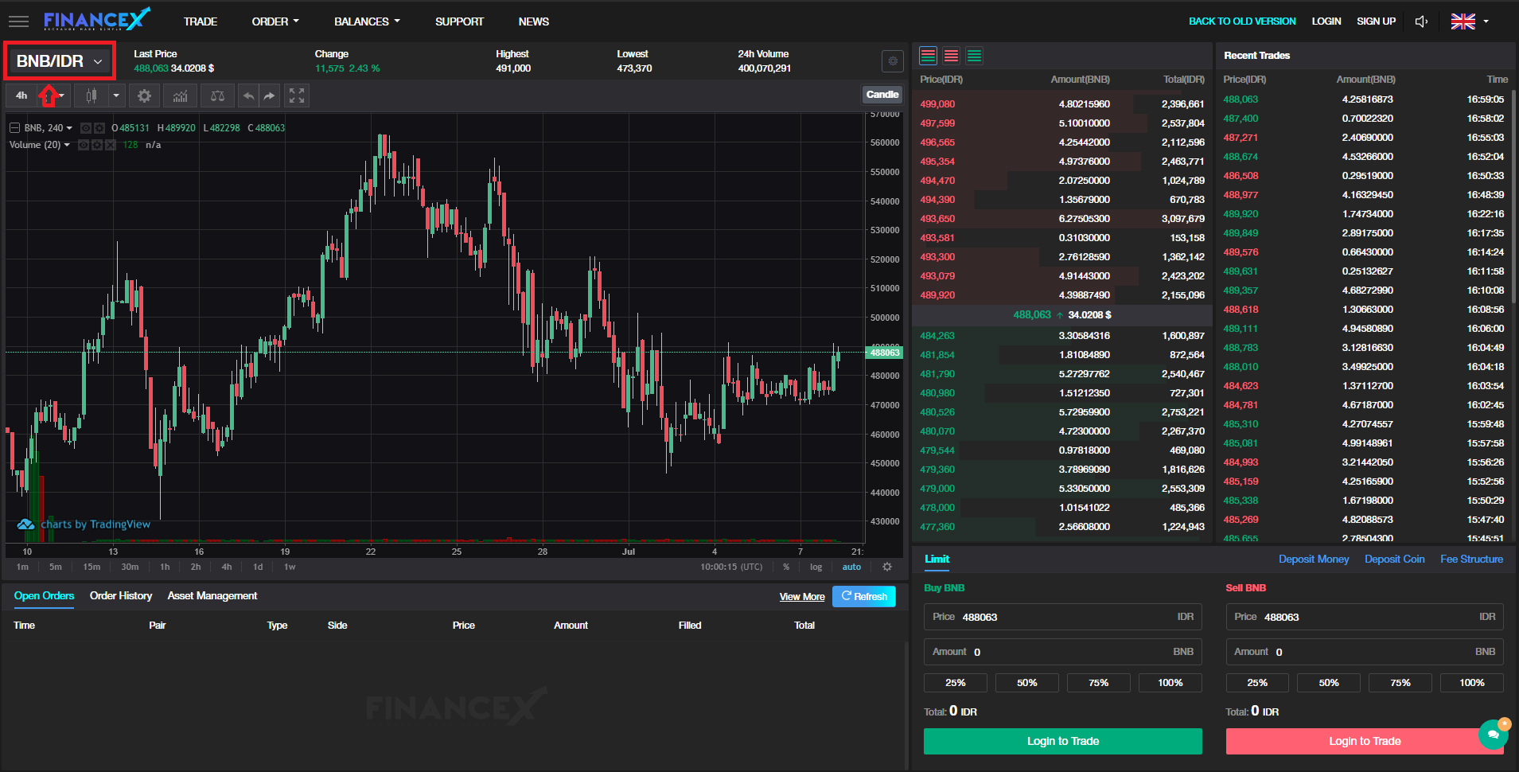This screenshot has height=772, width=1519.
Task: Expand the Volume (20) legend dropdown
Action: [67, 145]
